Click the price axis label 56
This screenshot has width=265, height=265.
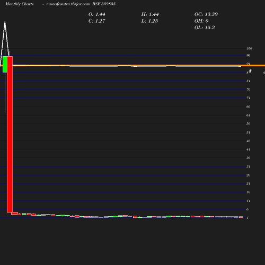(x=249, y=123)
